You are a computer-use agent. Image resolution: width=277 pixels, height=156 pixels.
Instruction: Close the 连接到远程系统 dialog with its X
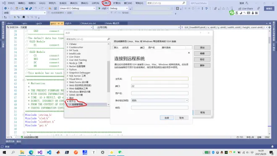click(189, 53)
